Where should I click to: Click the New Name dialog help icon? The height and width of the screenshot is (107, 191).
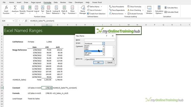pos(107,36)
